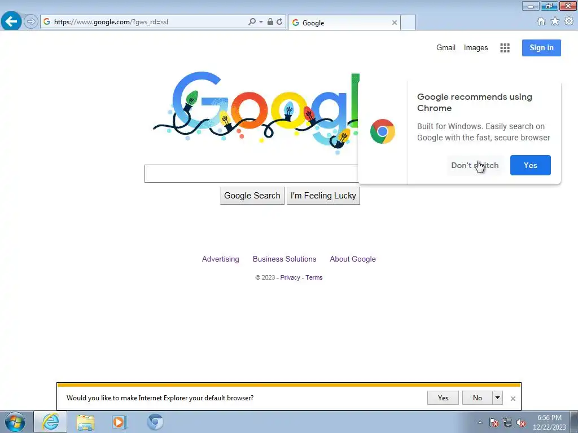This screenshot has width=578, height=433.
Task: Click the Action Center flag icon
Action: (x=493, y=422)
